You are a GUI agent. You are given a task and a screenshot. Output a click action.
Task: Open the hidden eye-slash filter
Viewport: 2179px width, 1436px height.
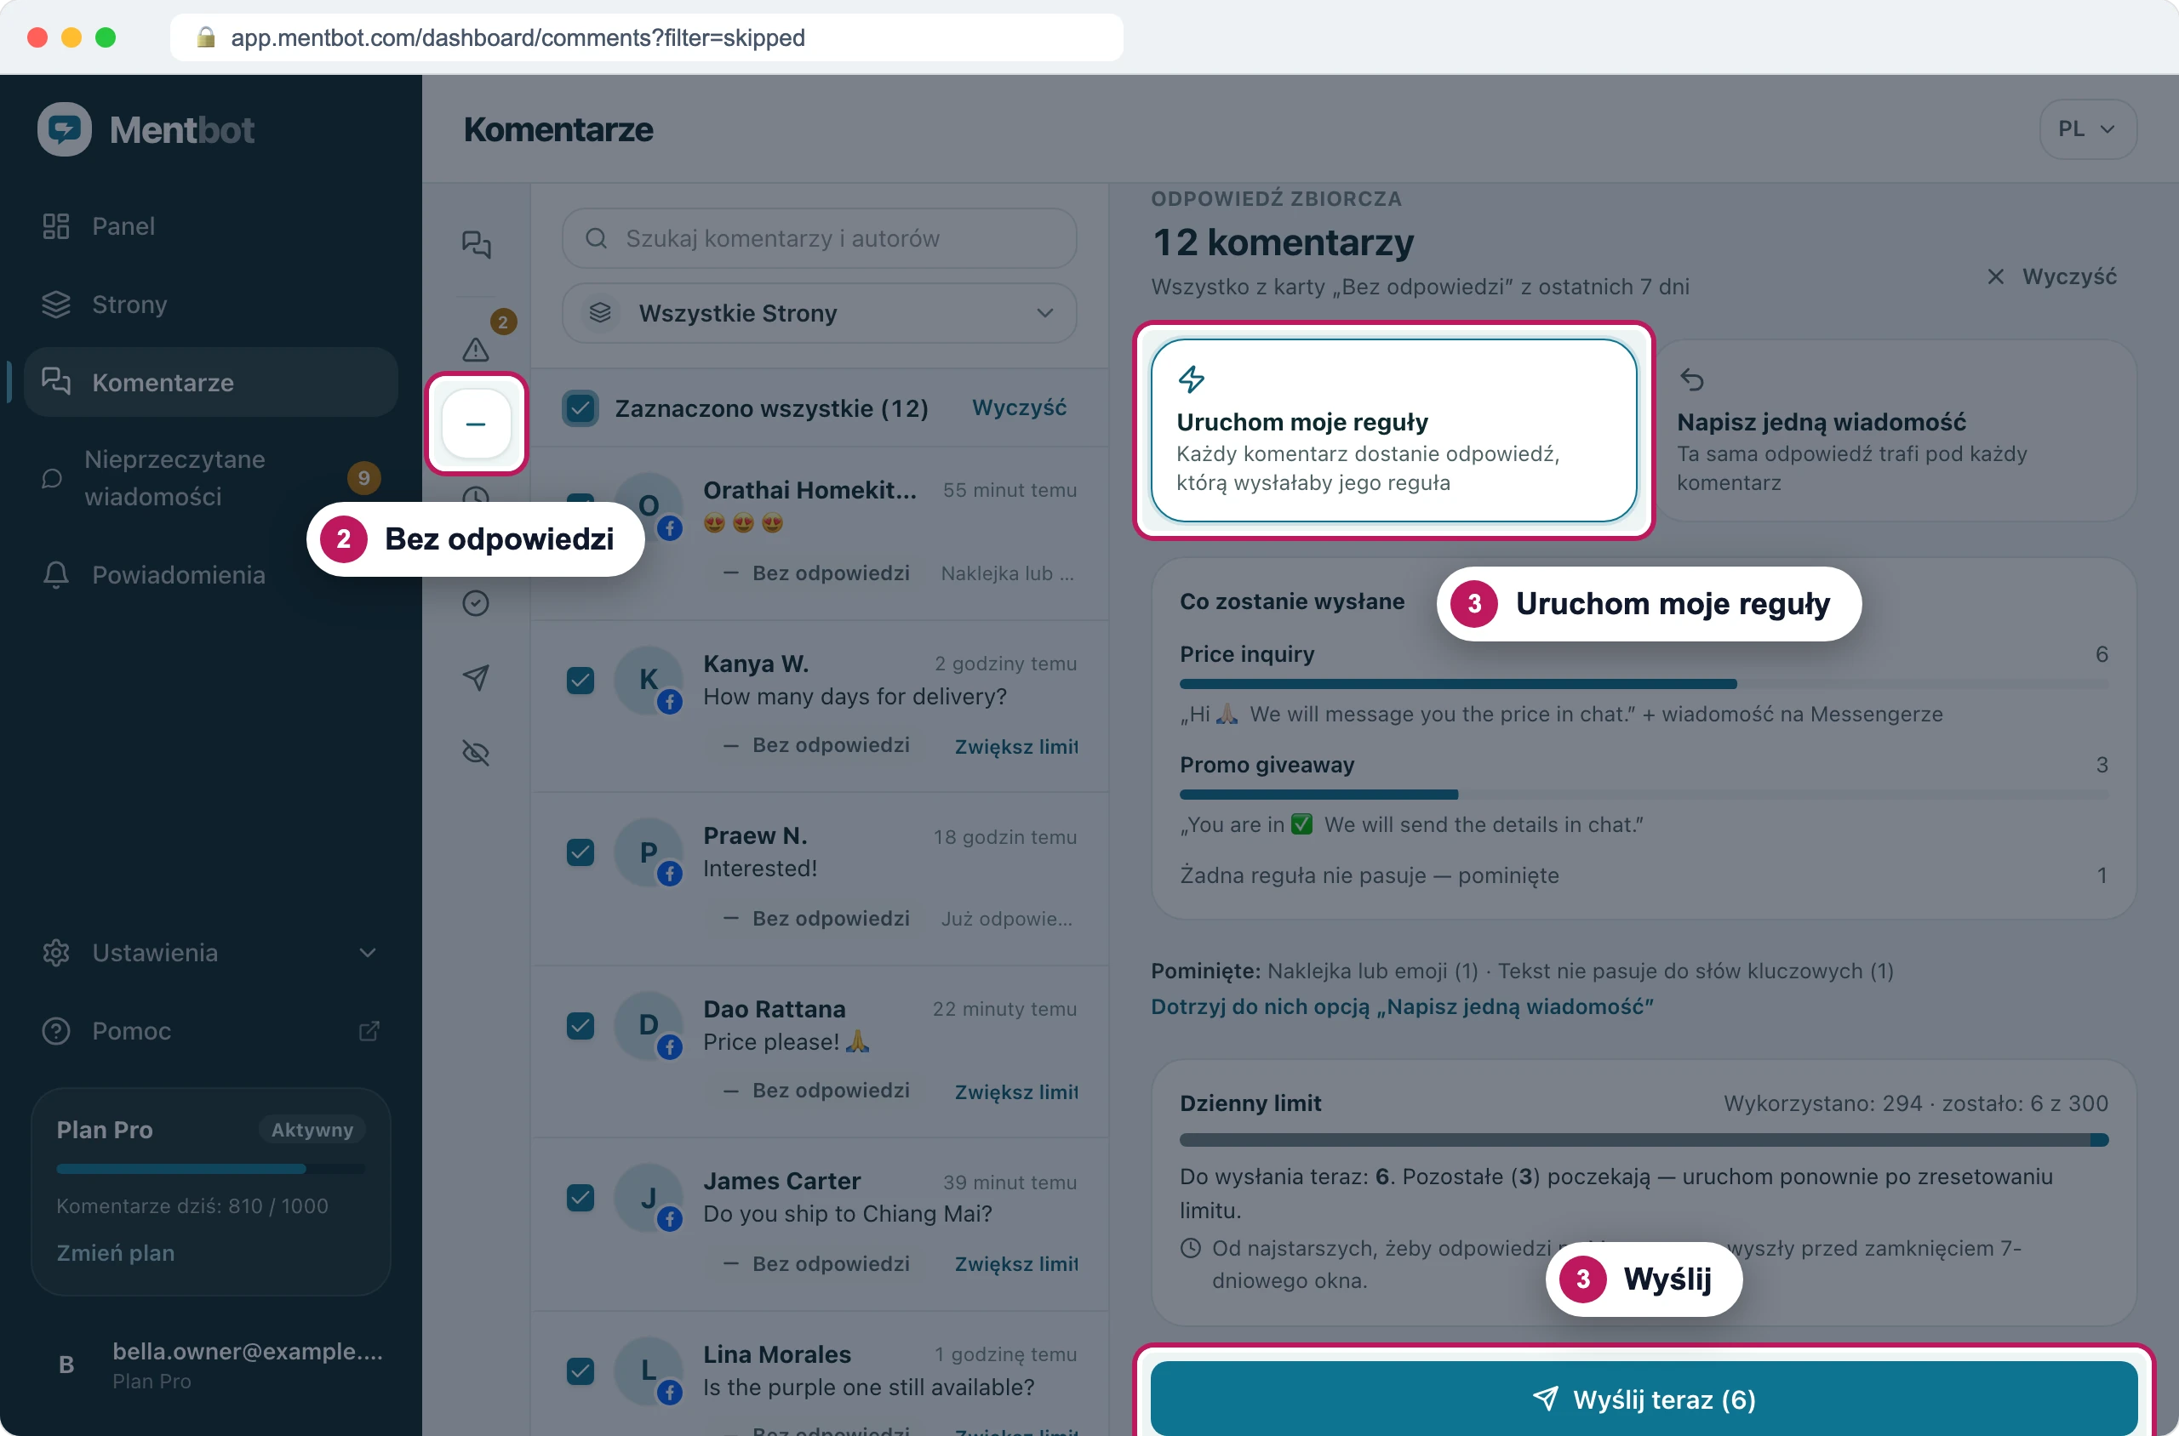[x=476, y=753]
